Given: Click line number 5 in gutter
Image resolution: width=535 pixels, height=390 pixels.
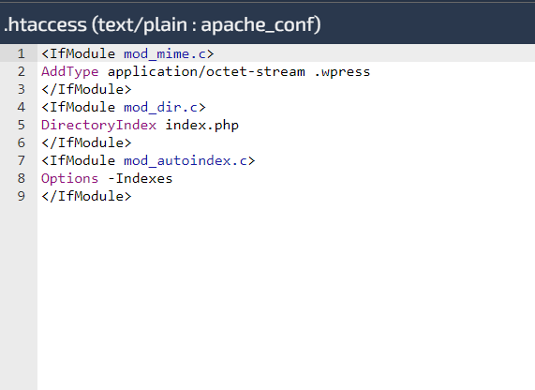Looking at the screenshot, I should (x=22, y=125).
